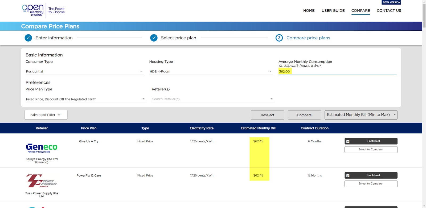Click the Give Us A Try plan name

click(89, 141)
